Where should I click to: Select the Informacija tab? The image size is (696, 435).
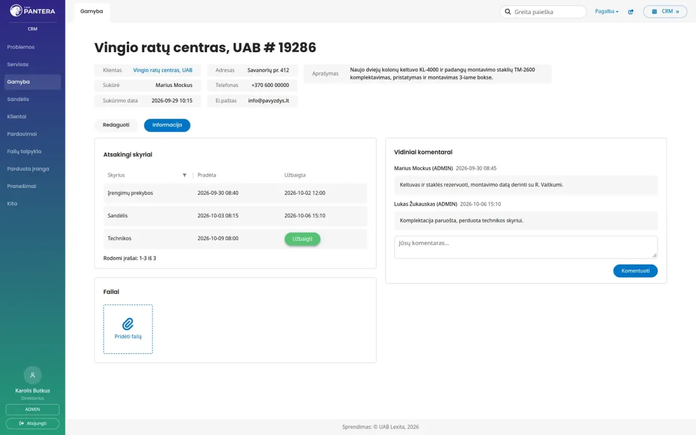click(167, 125)
